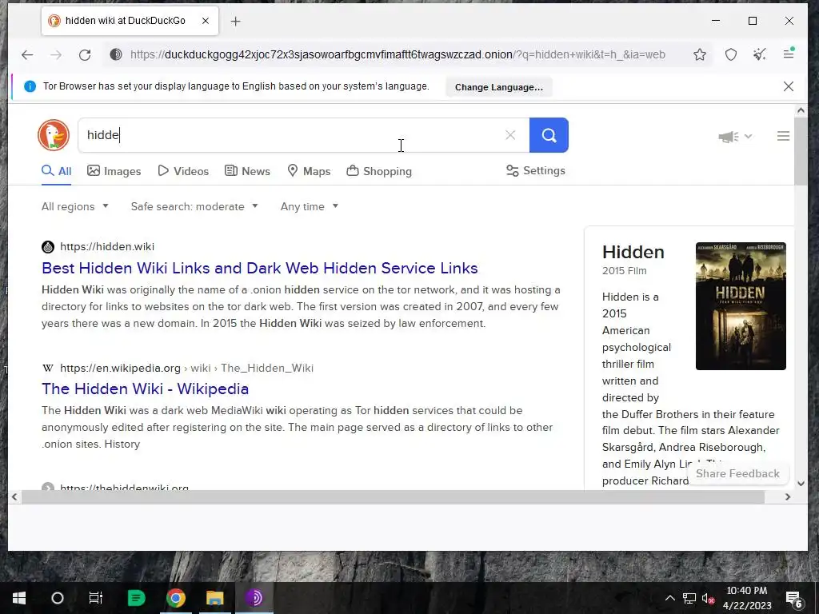This screenshot has height=614, width=819.
Task: Open The Hidden Wiki - Wikipedia result
Action: [146, 389]
